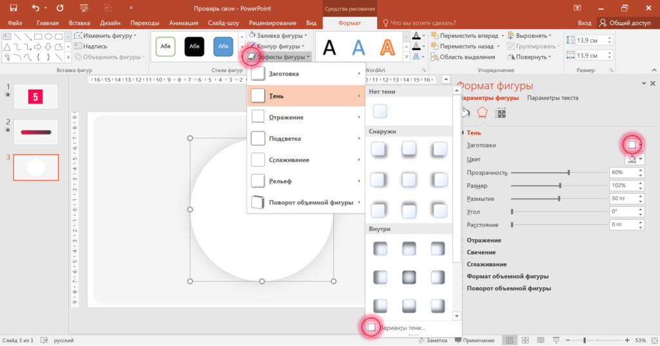
Task: Switch to the Анимация ribbon tab
Action: [184, 23]
